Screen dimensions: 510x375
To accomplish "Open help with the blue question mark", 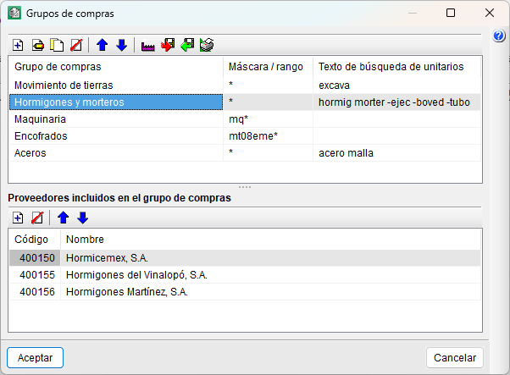I will coord(499,36).
